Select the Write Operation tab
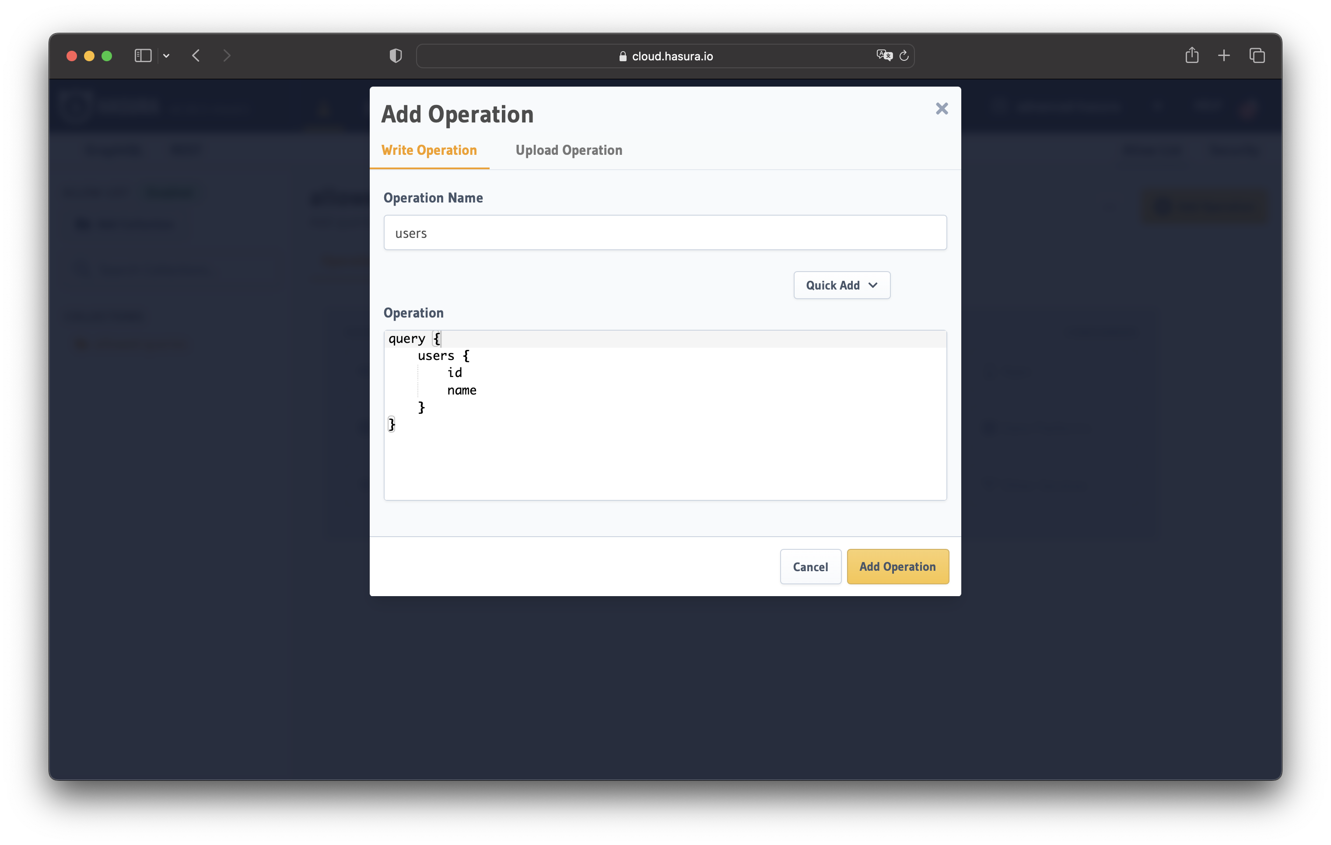The image size is (1331, 845). tap(430, 150)
